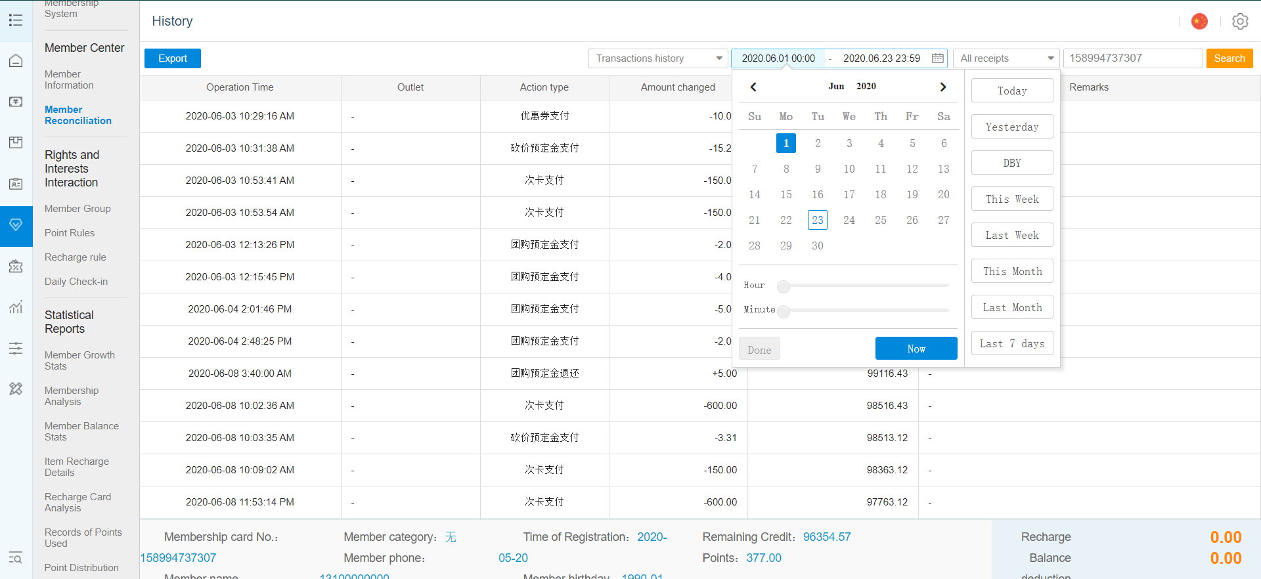This screenshot has height=579, width=1261.
Task: Go to previous month in calendar
Action: tap(753, 87)
